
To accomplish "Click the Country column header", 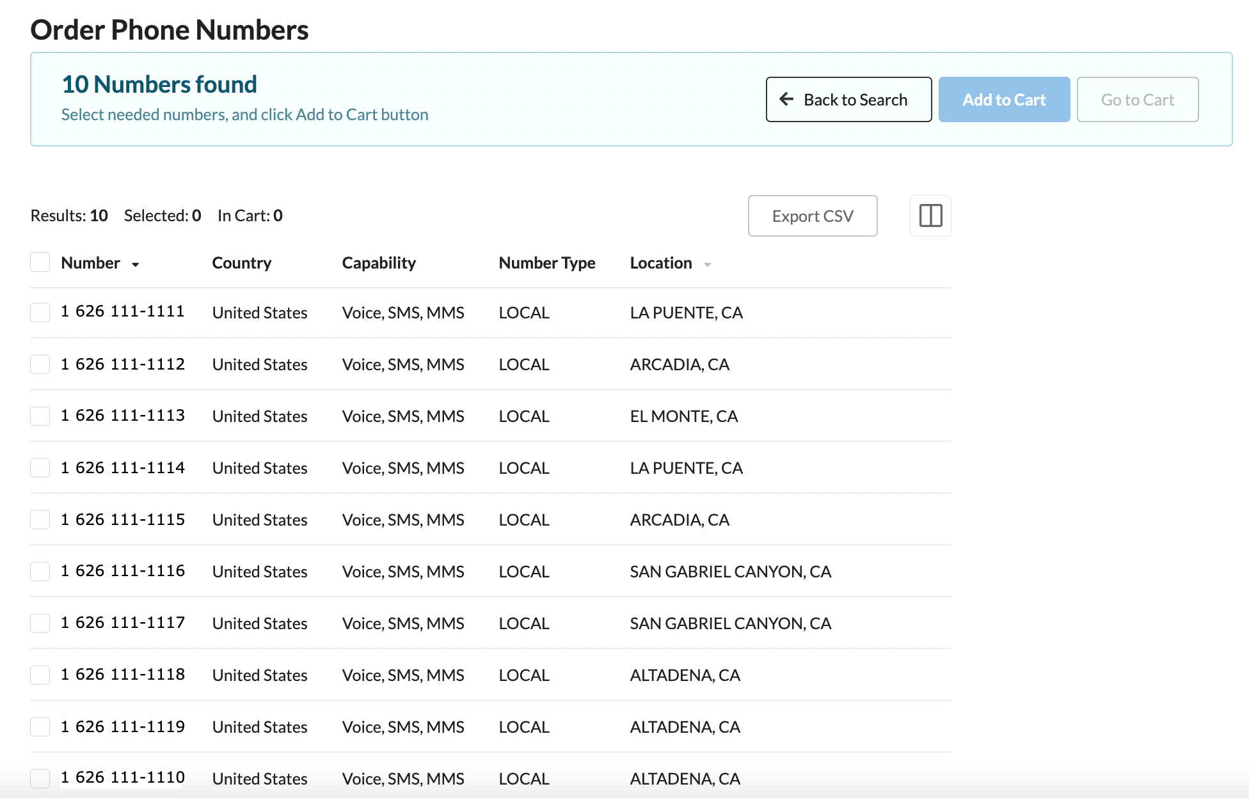I will pyautogui.click(x=242, y=263).
